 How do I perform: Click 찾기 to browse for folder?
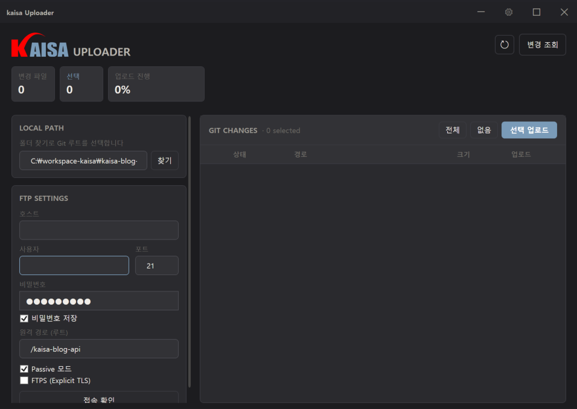tap(165, 160)
